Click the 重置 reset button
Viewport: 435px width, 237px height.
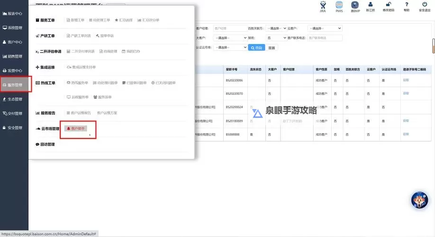click(x=272, y=48)
